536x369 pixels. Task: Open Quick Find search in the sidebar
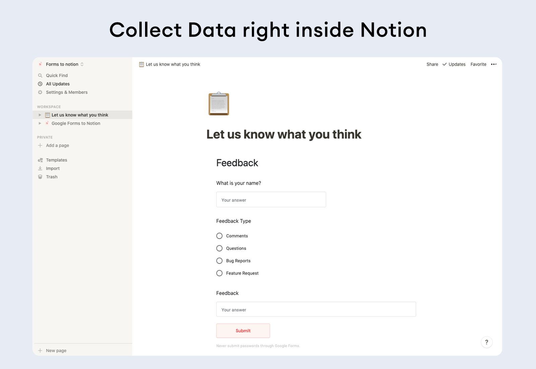57,75
